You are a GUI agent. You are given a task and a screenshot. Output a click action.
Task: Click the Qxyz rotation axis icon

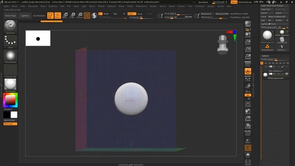pos(248,91)
